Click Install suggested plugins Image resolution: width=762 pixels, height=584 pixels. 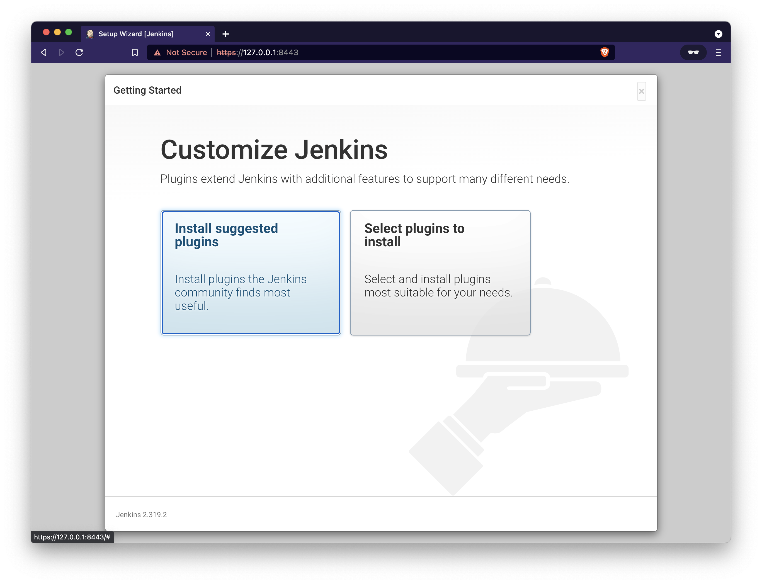pos(251,272)
